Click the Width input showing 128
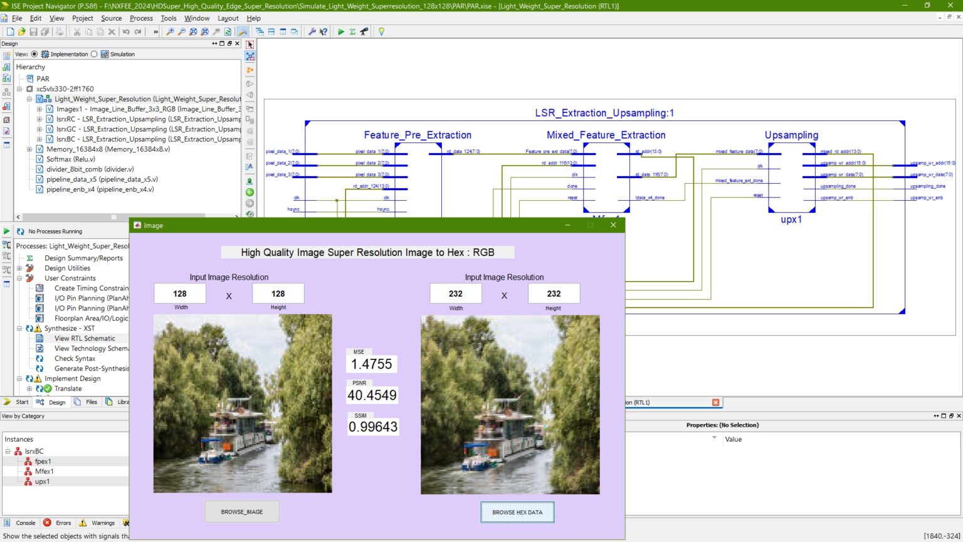The width and height of the screenshot is (963, 542). click(x=179, y=293)
